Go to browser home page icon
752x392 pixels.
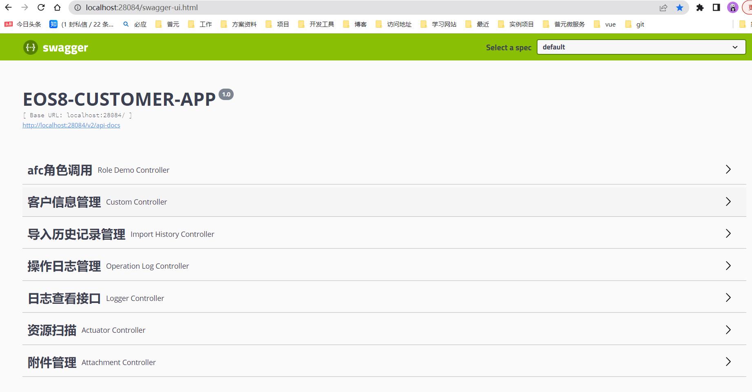pyautogui.click(x=58, y=7)
